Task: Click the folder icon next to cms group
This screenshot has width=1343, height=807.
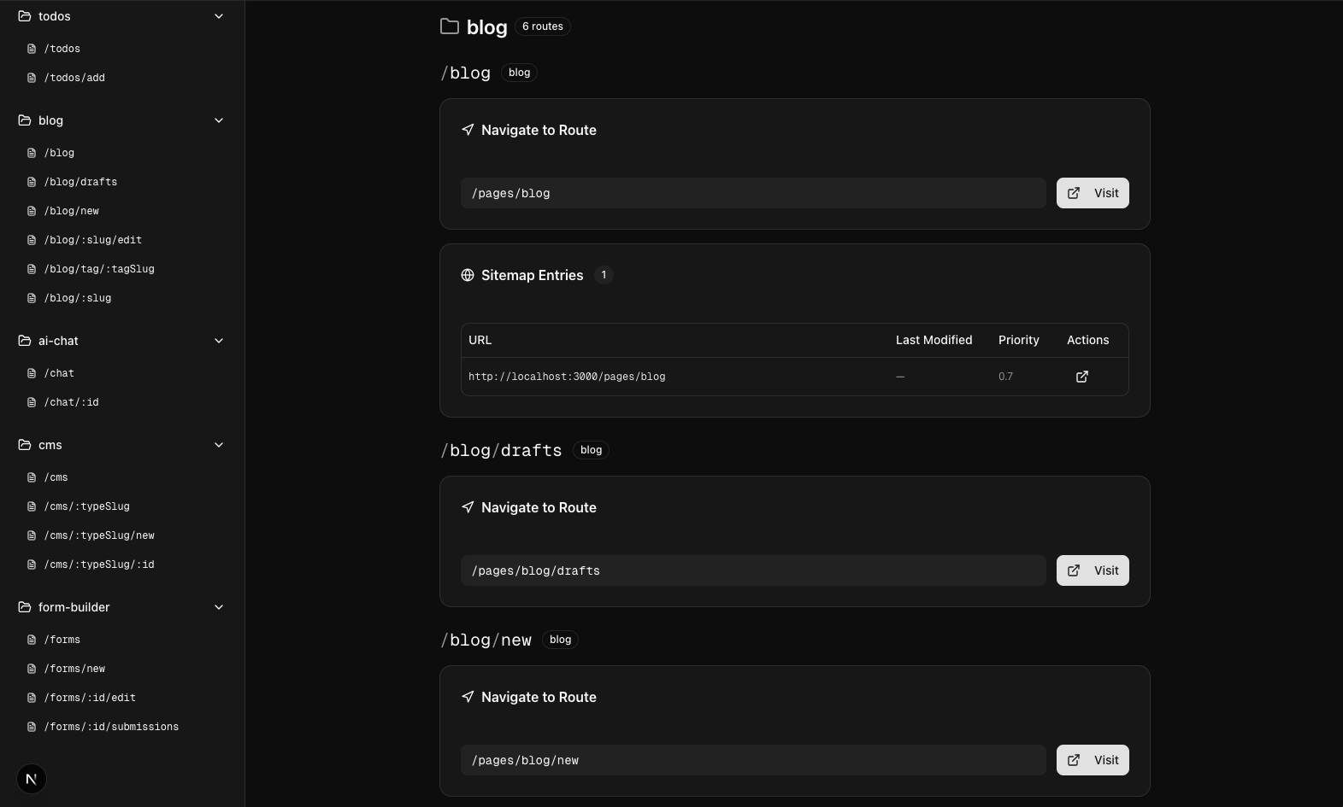Action: (x=25, y=445)
